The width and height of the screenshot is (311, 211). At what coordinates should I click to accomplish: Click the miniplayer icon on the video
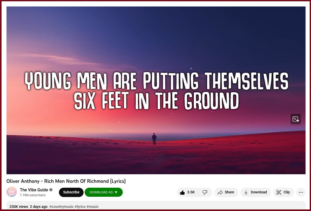tap(295, 119)
